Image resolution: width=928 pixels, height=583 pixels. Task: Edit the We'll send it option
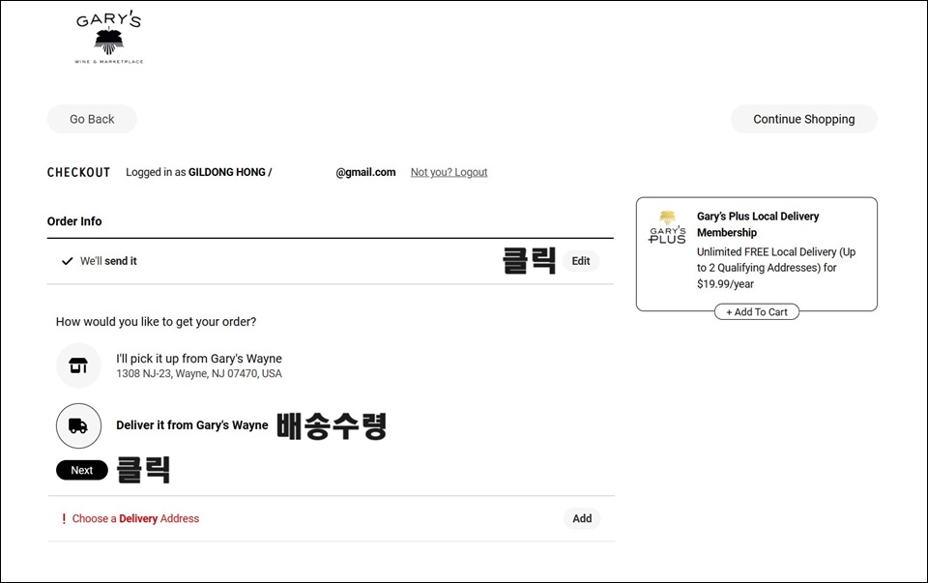(x=581, y=261)
